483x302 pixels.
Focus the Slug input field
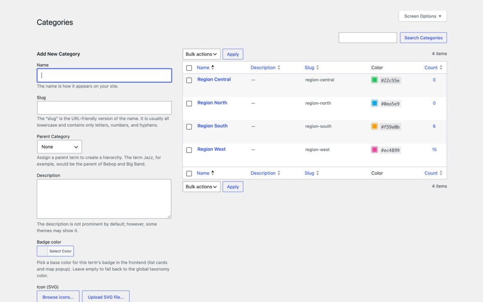click(x=104, y=108)
